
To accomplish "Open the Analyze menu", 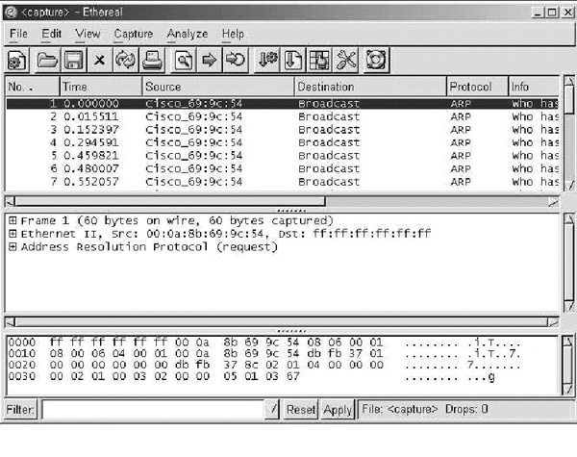I will [187, 34].
